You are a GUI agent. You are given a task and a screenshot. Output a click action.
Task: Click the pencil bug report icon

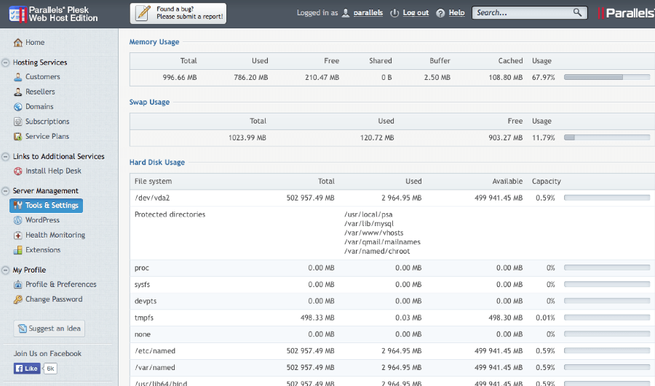tap(143, 13)
